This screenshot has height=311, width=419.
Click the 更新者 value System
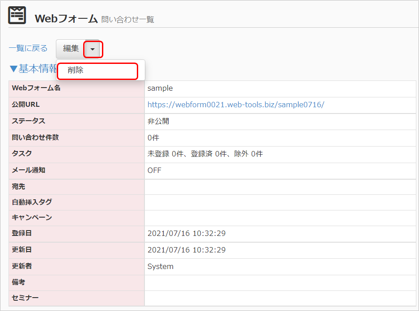point(161,266)
